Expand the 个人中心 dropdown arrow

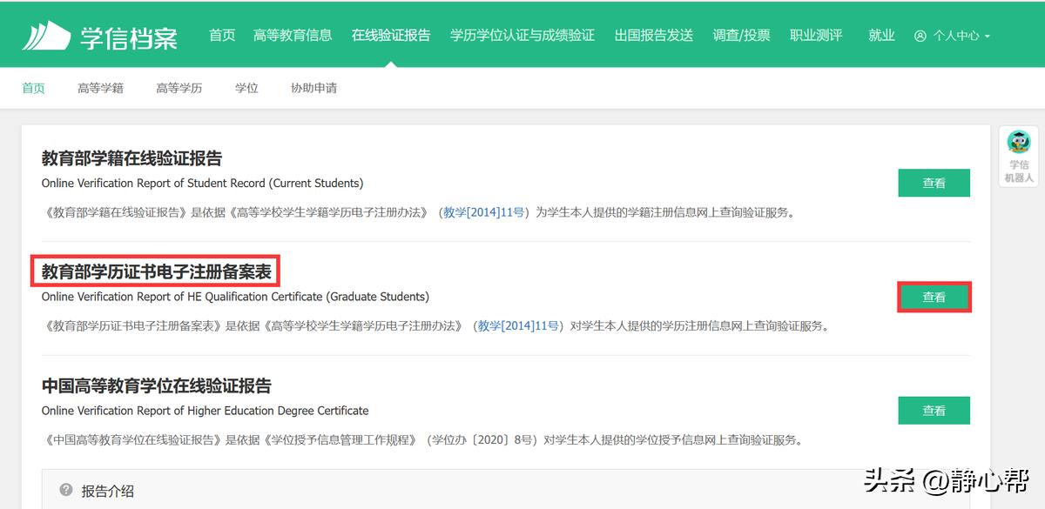pyautogui.click(x=987, y=37)
